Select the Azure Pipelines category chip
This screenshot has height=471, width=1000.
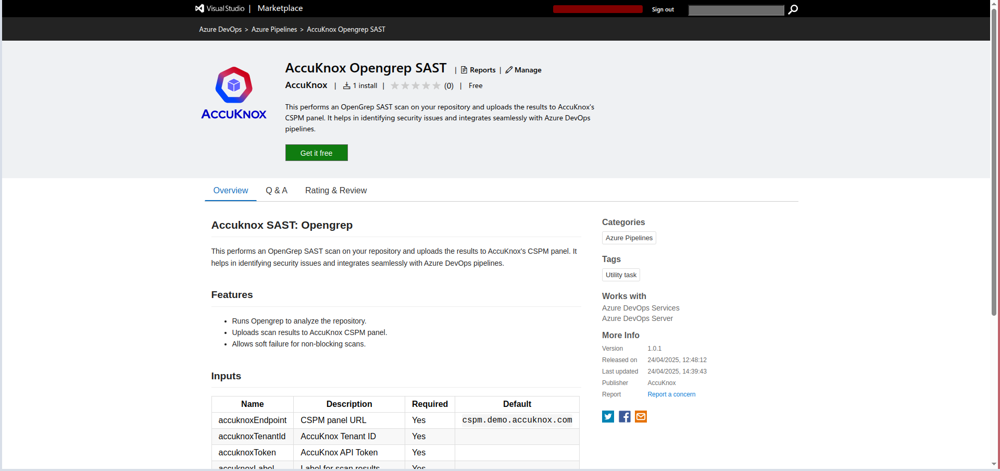[629, 238]
